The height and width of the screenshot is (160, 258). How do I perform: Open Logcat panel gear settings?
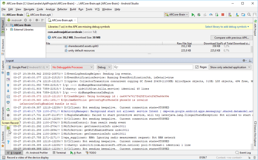point(244,61)
